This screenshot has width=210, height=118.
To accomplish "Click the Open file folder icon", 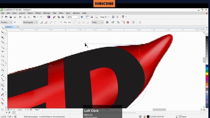I will tap(6, 17).
